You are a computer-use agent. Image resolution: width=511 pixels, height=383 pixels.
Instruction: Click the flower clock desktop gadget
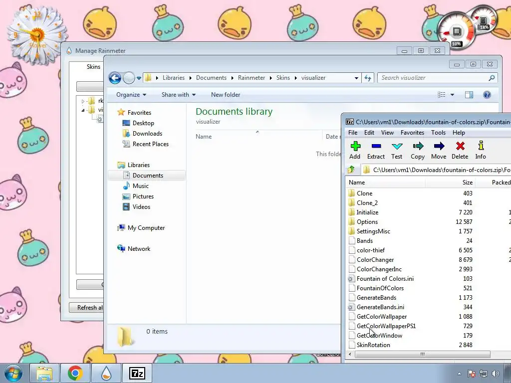(x=36, y=34)
